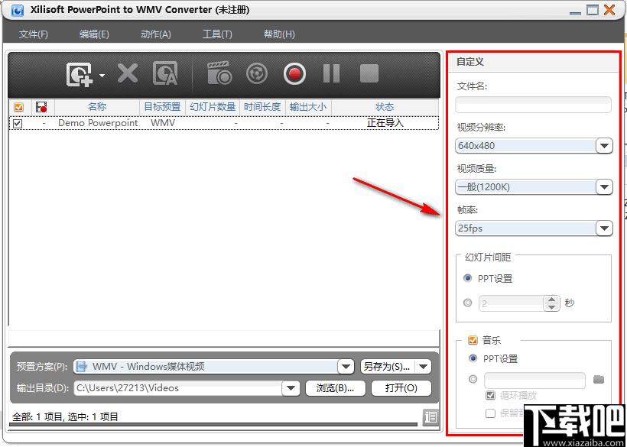Viewport: 627px width, 447px height.
Task: Click the Remove (X) toolbar icon
Action: [128, 73]
